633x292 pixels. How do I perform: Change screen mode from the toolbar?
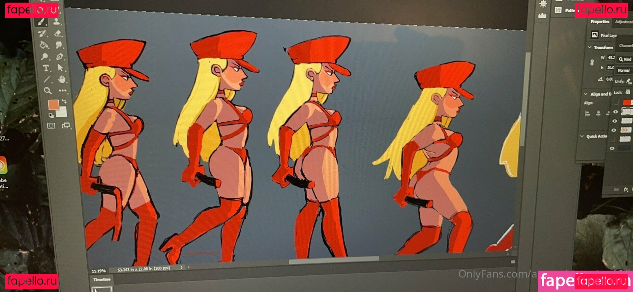click(x=66, y=125)
